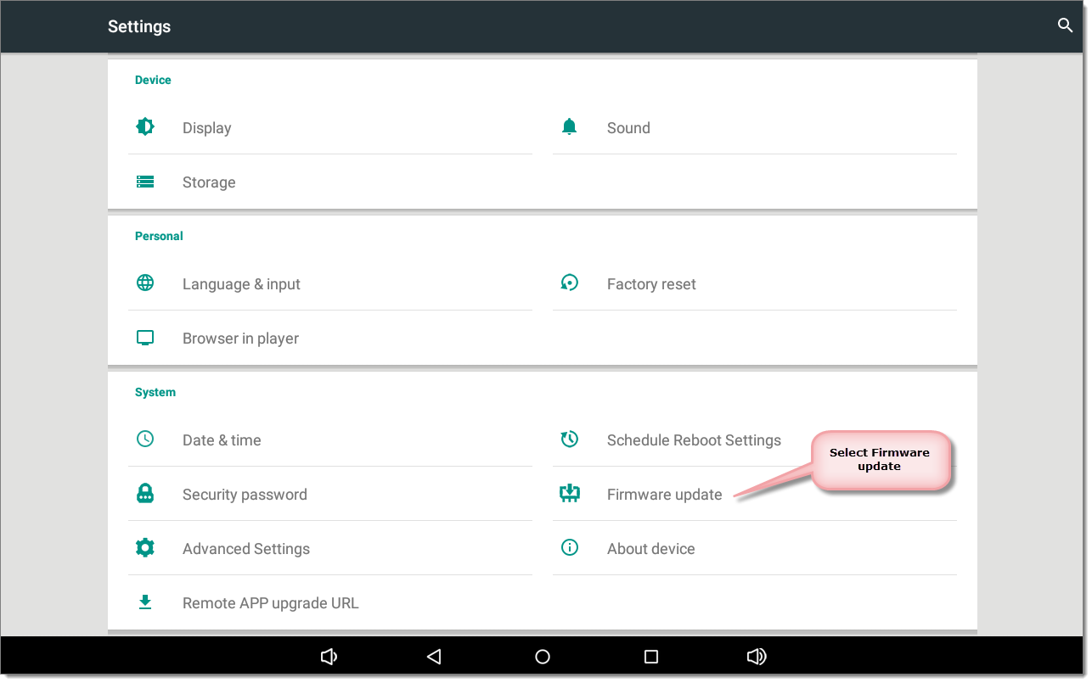The image size is (1092, 683).
Task: Click the Security password lock icon
Action: 145,494
